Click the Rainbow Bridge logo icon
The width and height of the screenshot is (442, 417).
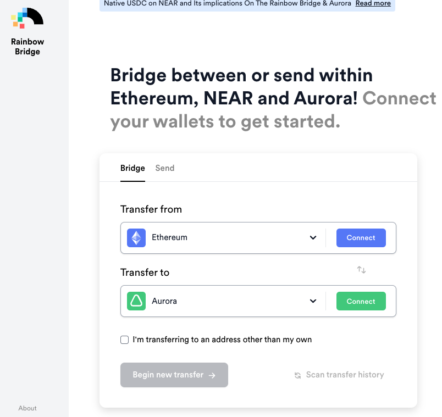pyautogui.click(x=27, y=18)
